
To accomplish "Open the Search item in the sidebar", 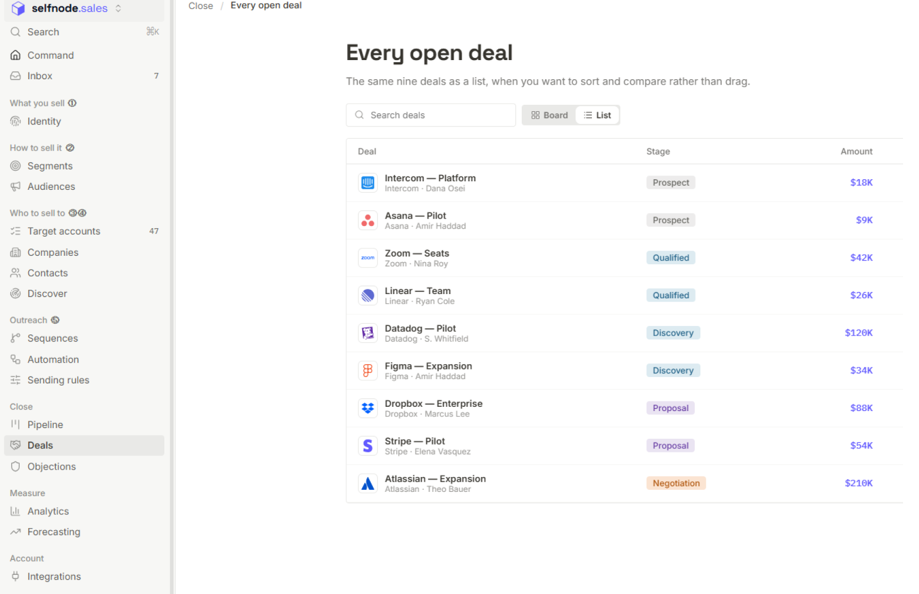I will [x=84, y=32].
